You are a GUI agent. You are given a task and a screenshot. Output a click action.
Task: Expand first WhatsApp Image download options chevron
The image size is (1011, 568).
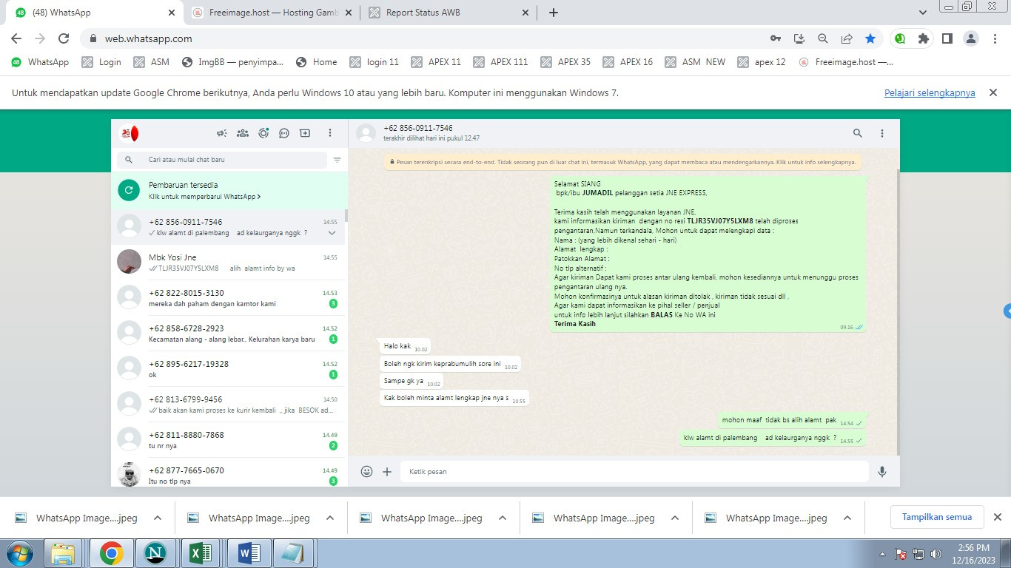click(158, 518)
